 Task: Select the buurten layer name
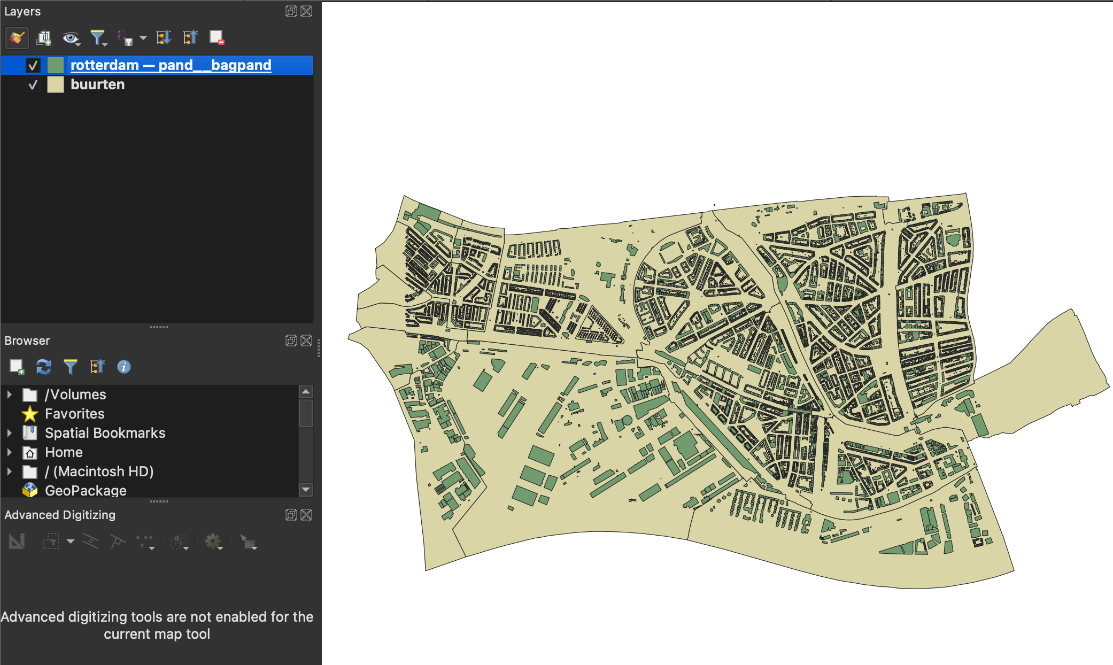97,84
